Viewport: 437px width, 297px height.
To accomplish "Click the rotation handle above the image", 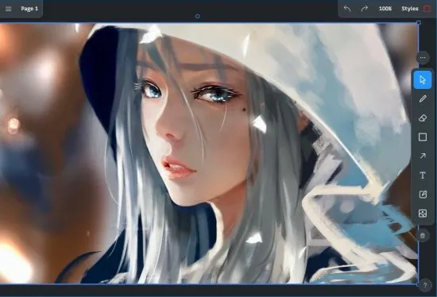I will pos(197,16).
